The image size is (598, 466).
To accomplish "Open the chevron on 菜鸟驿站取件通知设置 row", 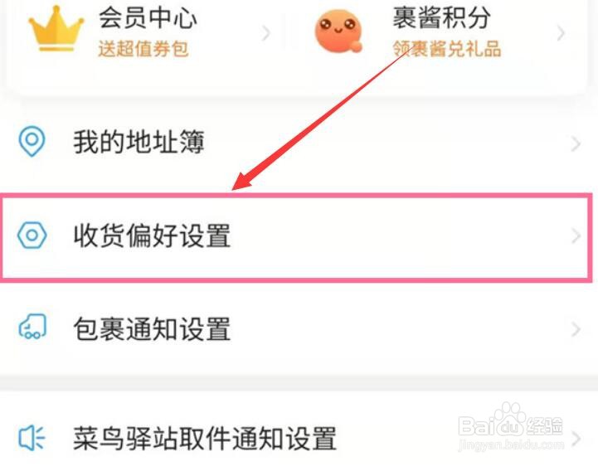I will coord(576,439).
